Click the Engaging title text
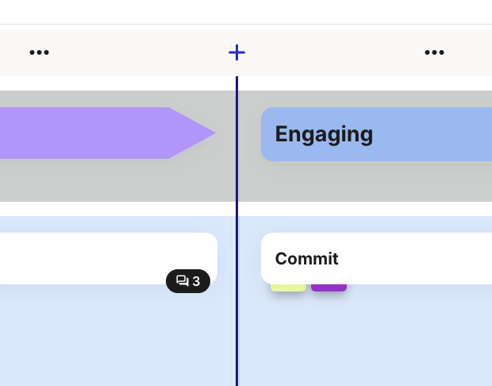 324,134
